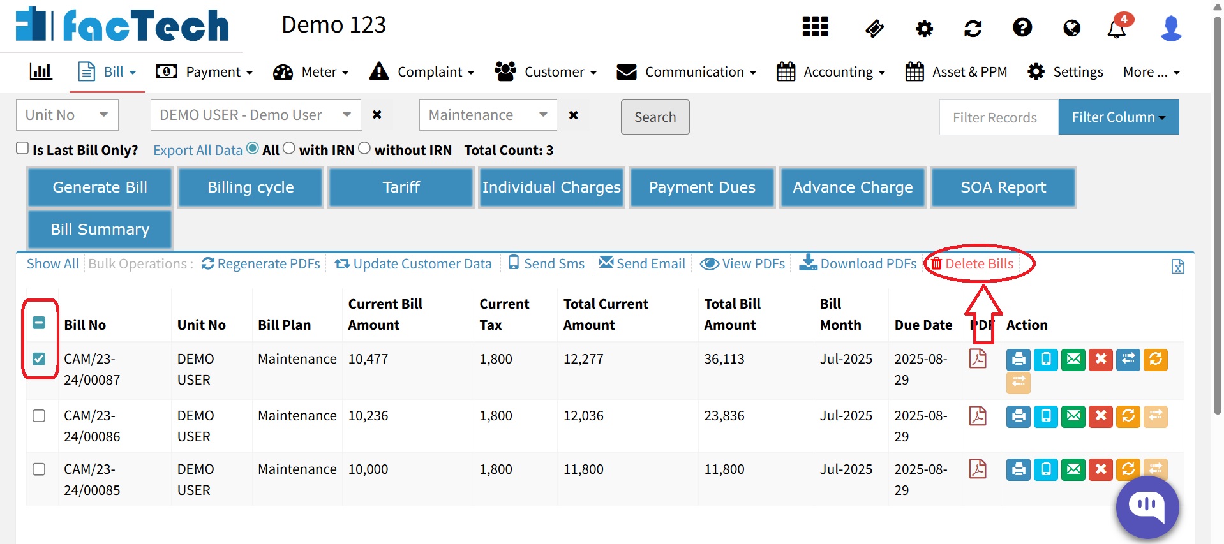The image size is (1224, 544).
Task: Open the Filter Column dropdown
Action: pos(1118,117)
